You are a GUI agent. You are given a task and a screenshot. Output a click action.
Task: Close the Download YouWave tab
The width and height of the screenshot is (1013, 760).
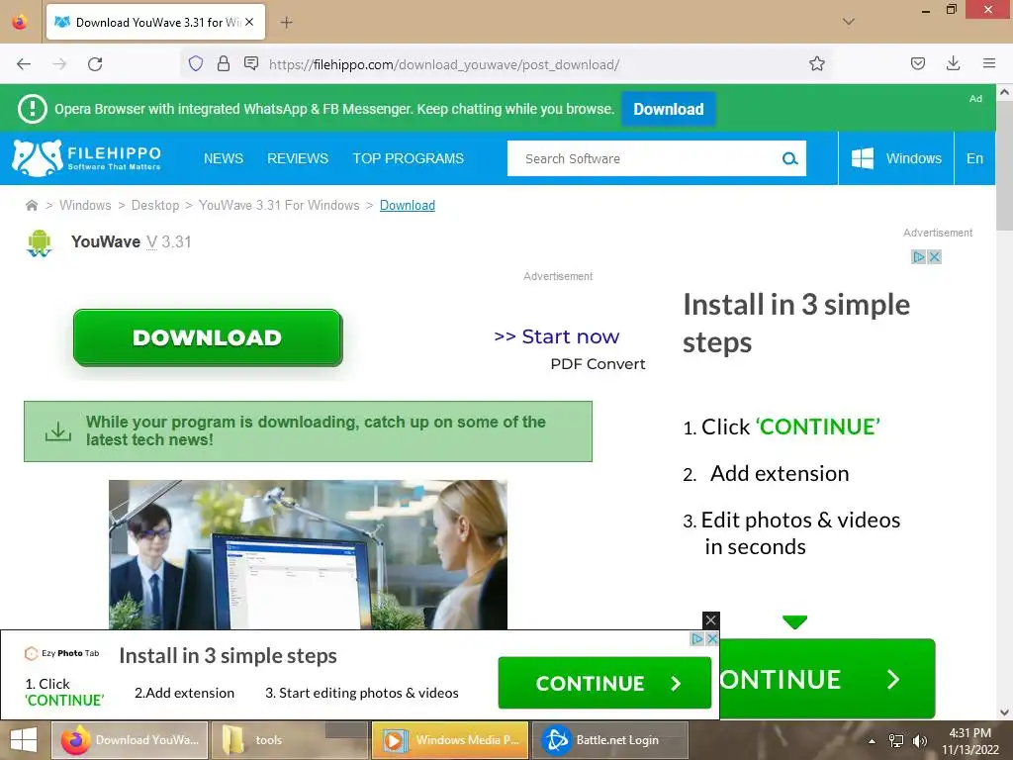click(249, 22)
